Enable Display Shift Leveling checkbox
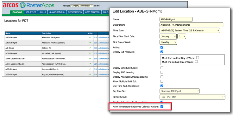 point(162,72)
